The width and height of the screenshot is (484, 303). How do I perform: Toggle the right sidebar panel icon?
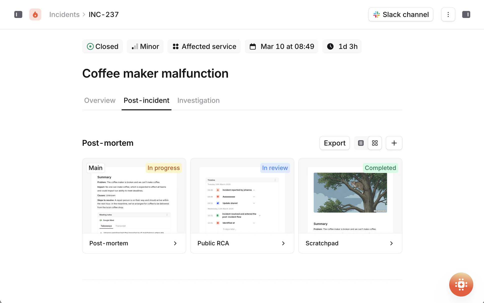pos(466,14)
